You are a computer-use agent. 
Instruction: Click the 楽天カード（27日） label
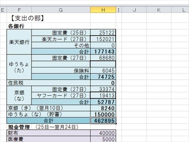click(x=61, y=39)
